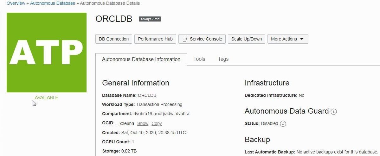Click Scale Up/Down button
Image resolution: width=380 pixels, height=156 pixels.
point(247,39)
